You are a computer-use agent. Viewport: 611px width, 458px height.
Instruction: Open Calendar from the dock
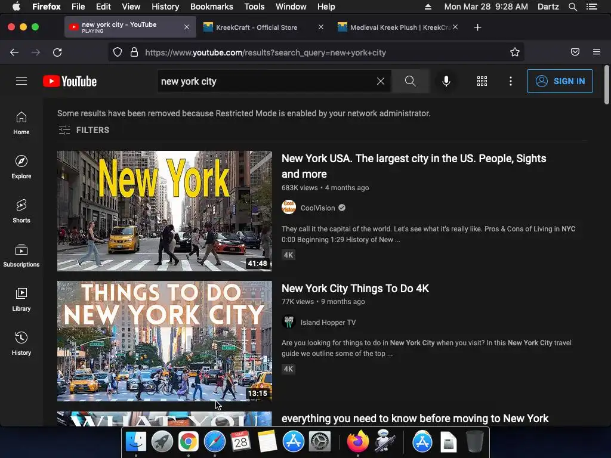click(240, 442)
